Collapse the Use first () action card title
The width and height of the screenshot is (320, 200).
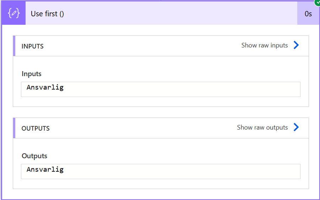[x=47, y=14]
